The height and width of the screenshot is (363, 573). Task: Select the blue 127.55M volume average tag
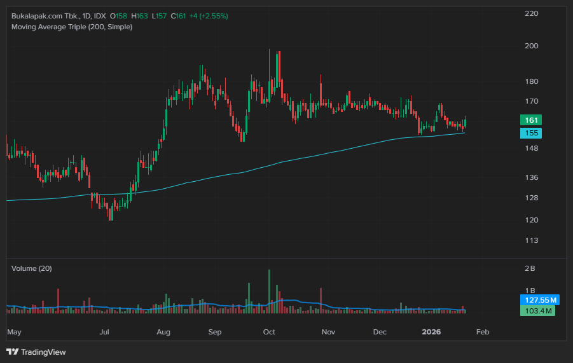point(538,300)
